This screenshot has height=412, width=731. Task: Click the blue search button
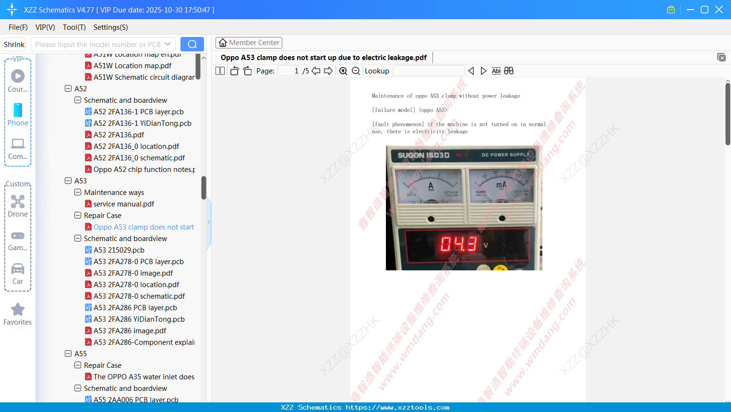[192, 44]
